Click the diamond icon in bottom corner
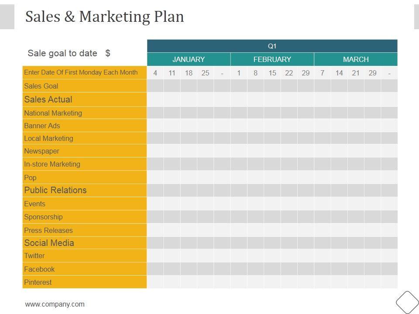 pyautogui.click(x=407, y=302)
